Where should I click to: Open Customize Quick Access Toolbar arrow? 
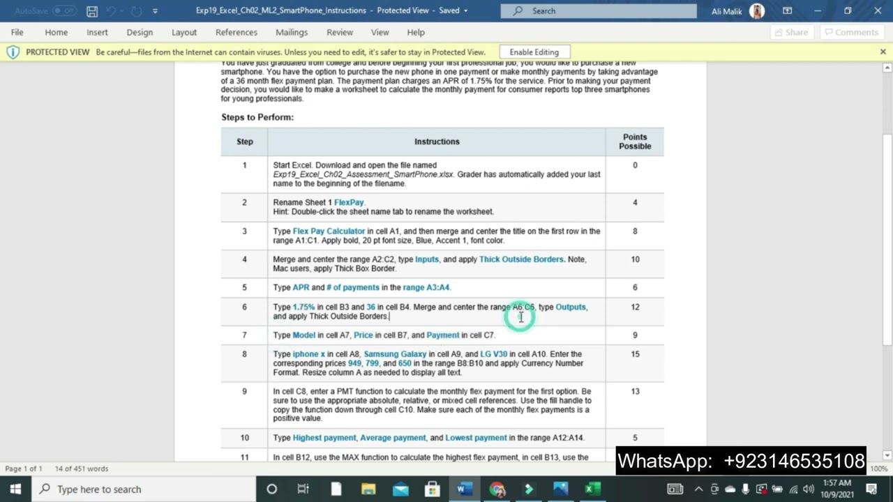point(155,11)
